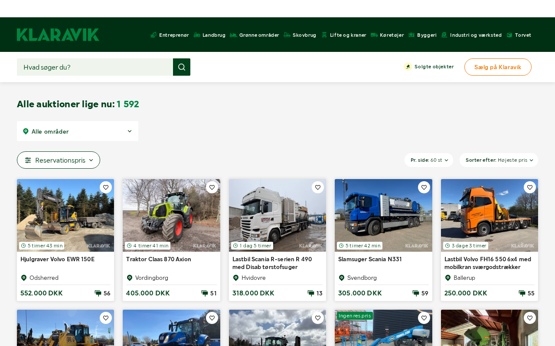The height and width of the screenshot is (346, 555).
Task: Click the 4 timer 41 min countdown
Action: point(147,246)
